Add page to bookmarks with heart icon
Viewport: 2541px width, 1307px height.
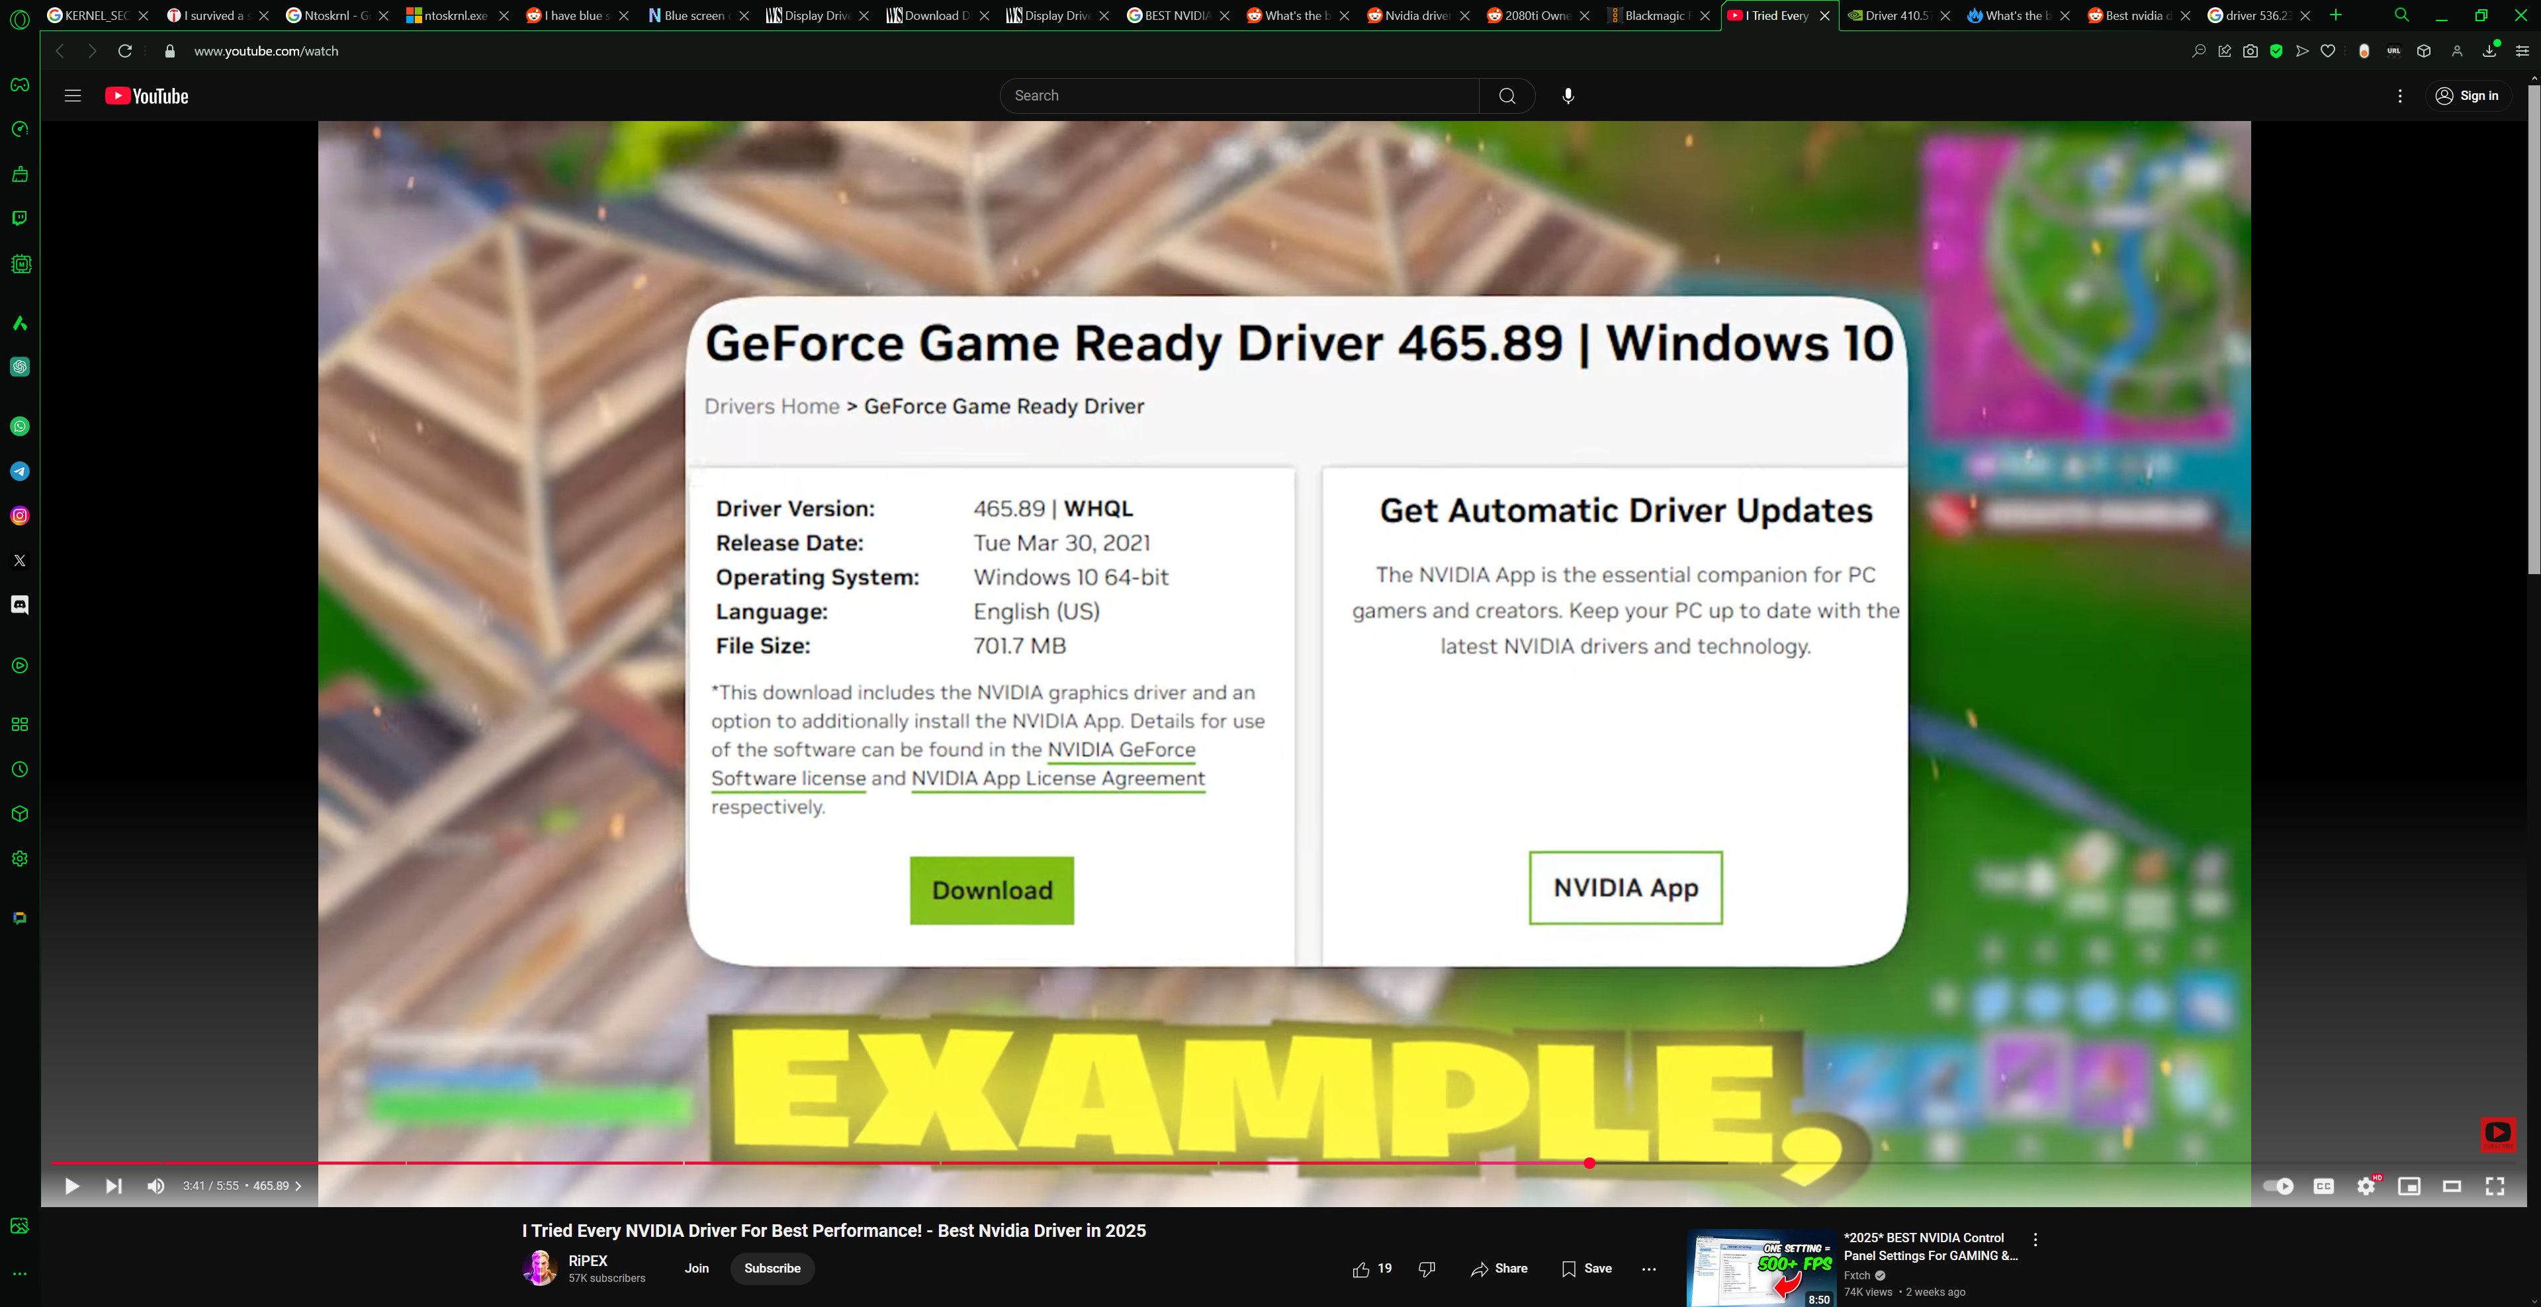2328,51
